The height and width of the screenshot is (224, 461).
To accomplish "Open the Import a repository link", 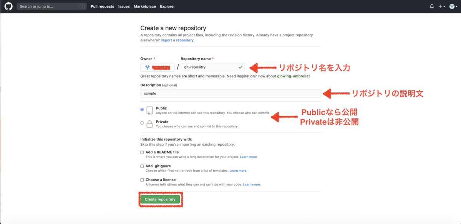I will pyautogui.click(x=177, y=40).
